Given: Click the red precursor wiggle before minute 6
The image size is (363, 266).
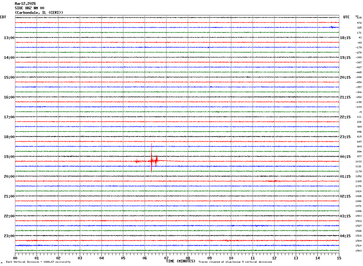Looking at the screenshot, I should pyautogui.click(x=138, y=161).
